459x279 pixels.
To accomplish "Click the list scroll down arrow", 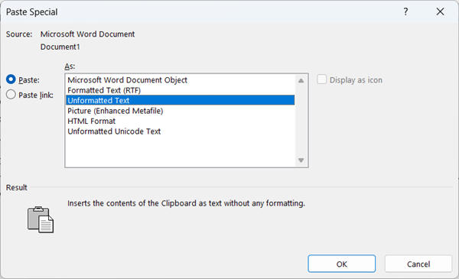I will tap(301, 160).
